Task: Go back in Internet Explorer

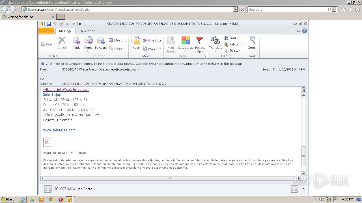Action: (x=4, y=9)
